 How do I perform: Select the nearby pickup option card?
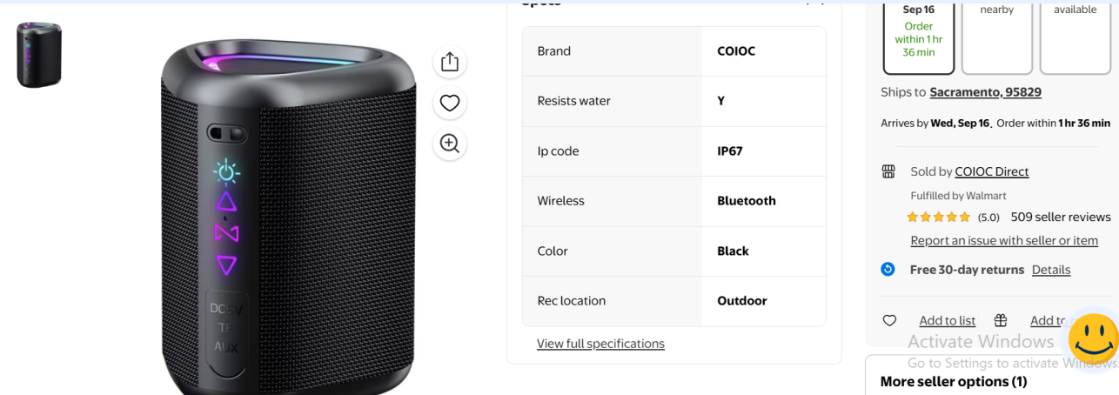(x=997, y=35)
